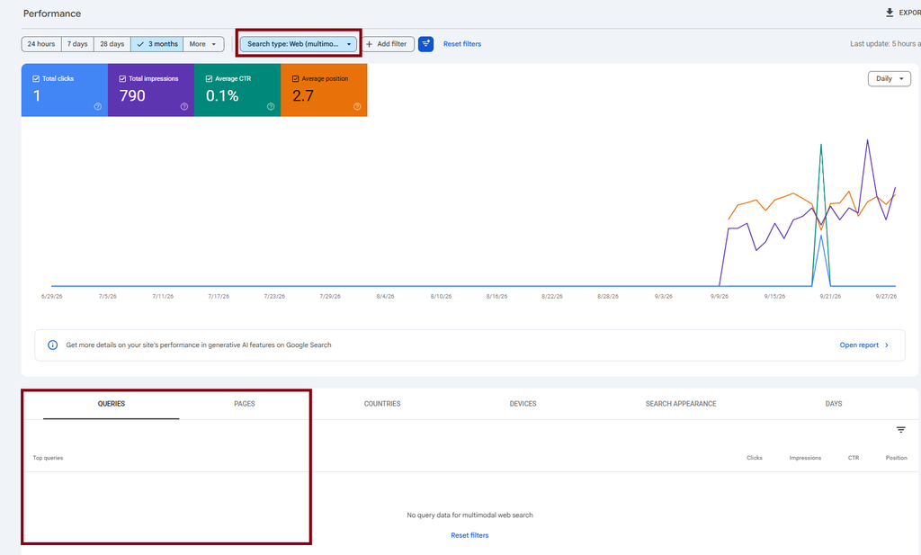Open help icon on Average CTR card
This screenshot has width=921, height=555.
pos(270,106)
